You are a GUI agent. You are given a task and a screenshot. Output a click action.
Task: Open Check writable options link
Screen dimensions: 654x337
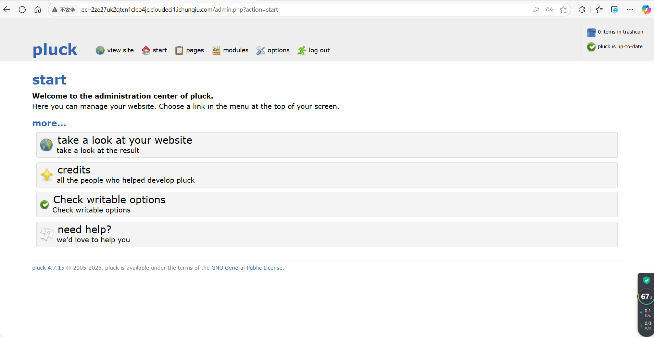click(109, 200)
